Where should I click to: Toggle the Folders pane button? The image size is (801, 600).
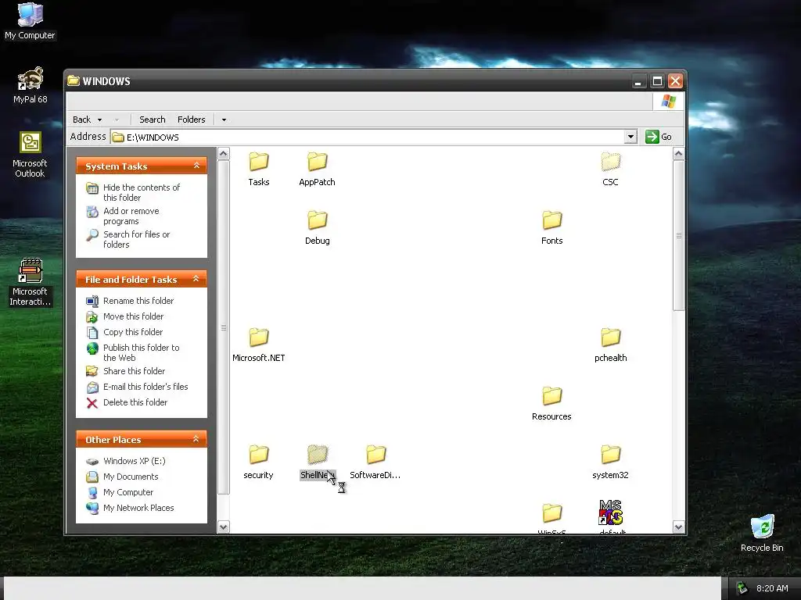192,120
